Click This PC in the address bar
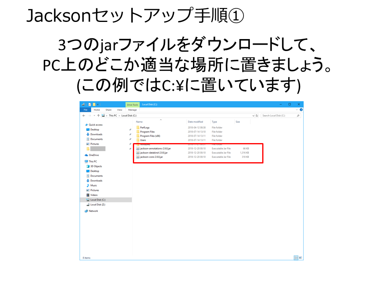 (x=113, y=116)
